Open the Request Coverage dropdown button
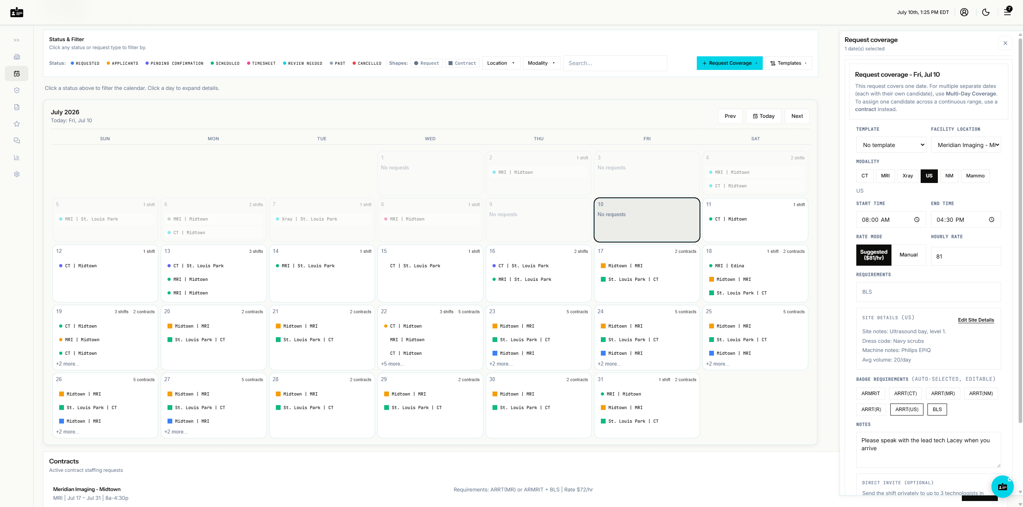The width and height of the screenshot is (1023, 507). tap(730, 63)
